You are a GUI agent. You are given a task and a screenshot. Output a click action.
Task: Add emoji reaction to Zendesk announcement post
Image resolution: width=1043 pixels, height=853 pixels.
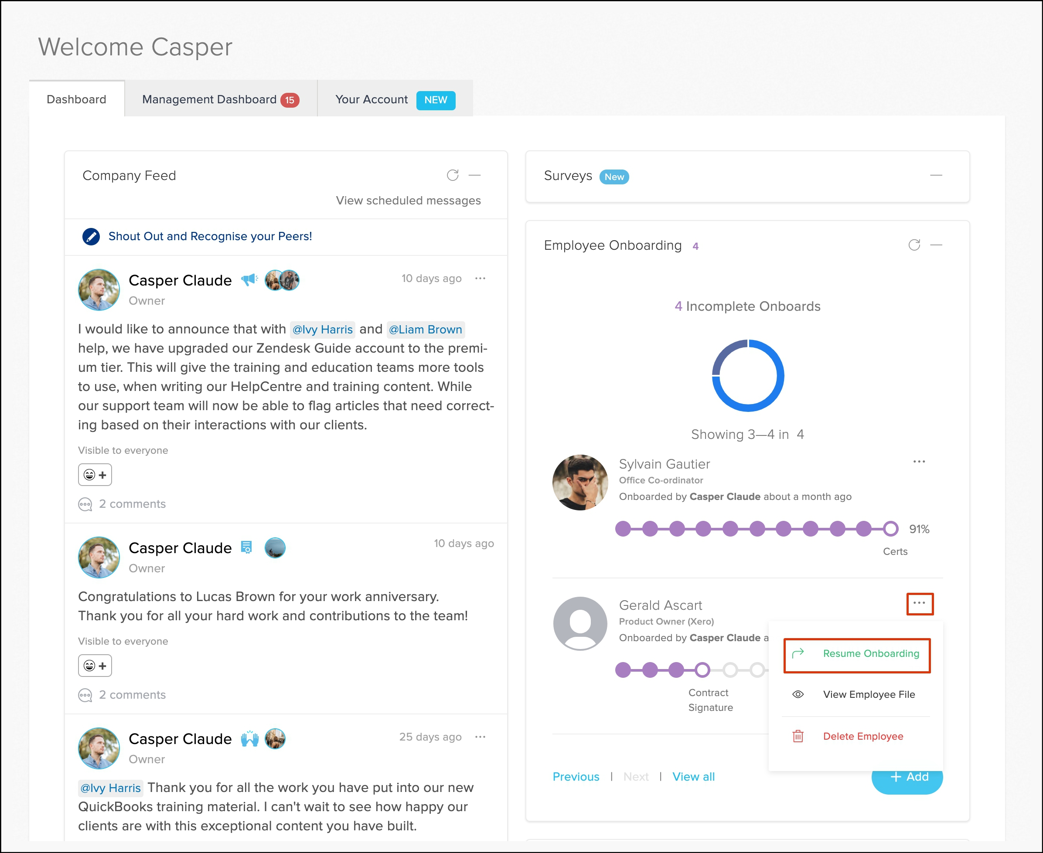point(95,475)
